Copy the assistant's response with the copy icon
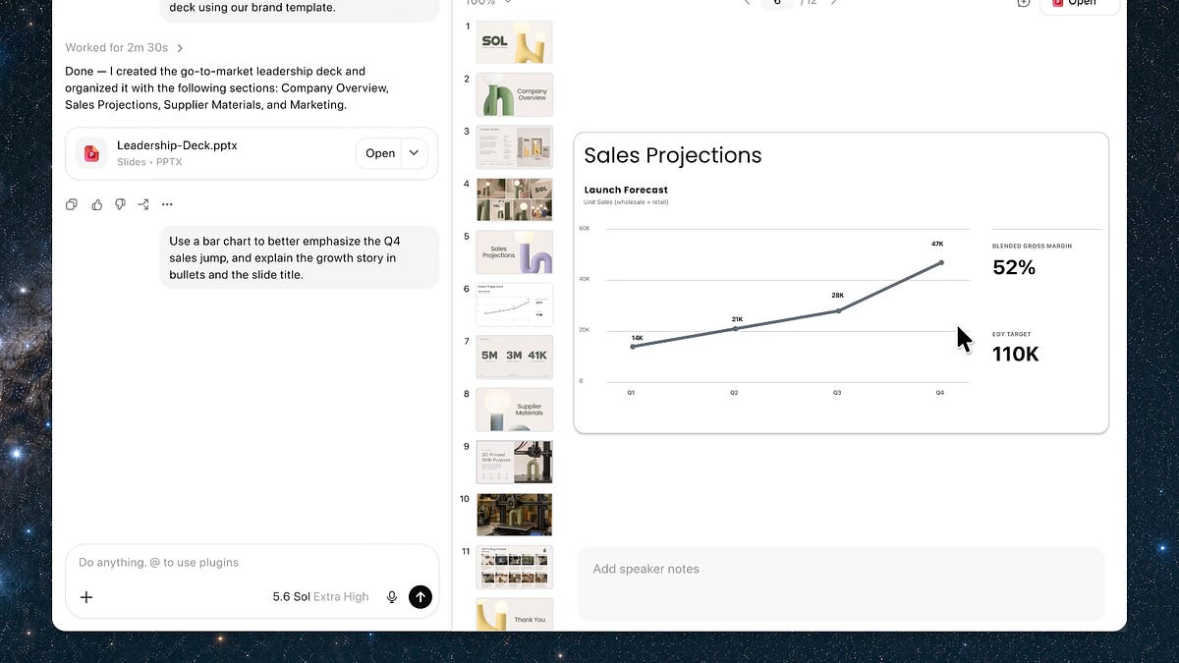Screen dimensions: 1179x663 [x=72, y=204]
